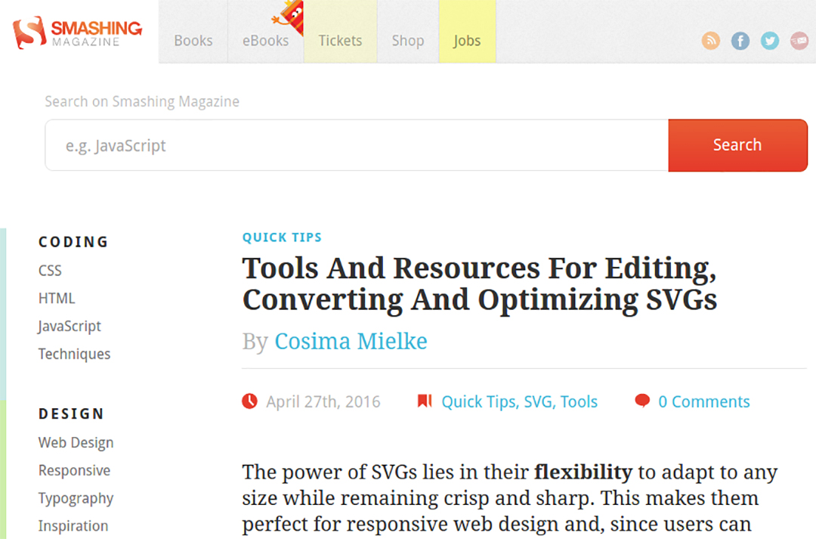Click the Smashing Magazine logo
The image size is (816, 539).
pos(78,33)
